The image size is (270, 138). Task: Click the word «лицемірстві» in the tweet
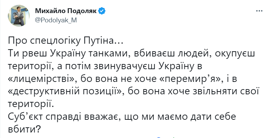point(42,79)
